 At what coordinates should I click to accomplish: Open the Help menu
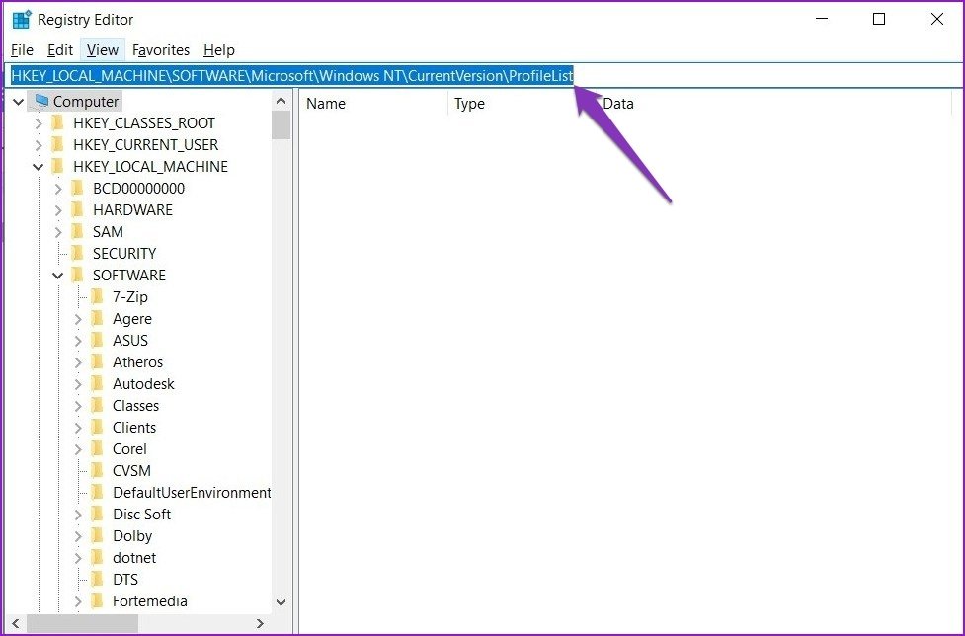(x=219, y=50)
